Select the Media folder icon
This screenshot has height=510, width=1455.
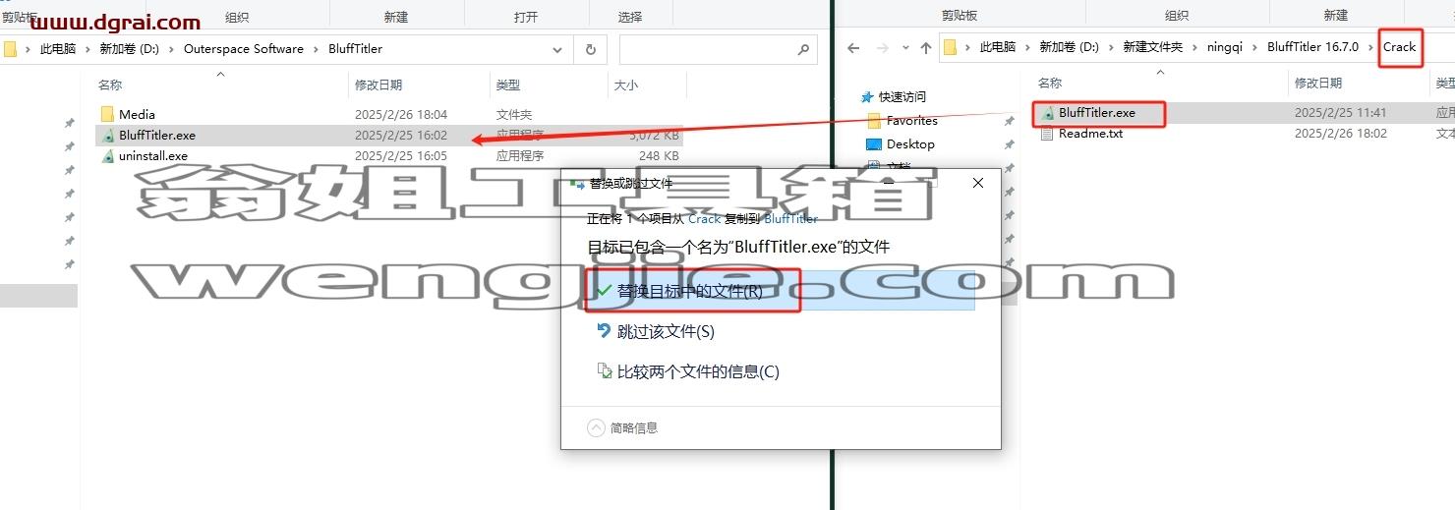tap(108, 114)
